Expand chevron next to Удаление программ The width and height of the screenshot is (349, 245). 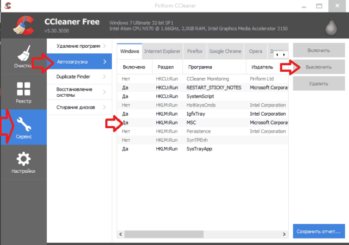[104, 46]
